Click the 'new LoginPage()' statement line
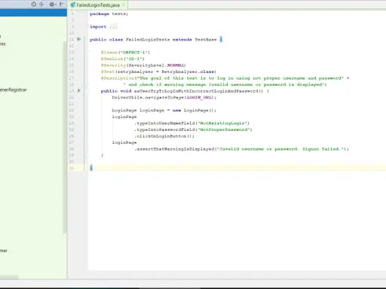The height and width of the screenshot is (289, 386). tap(164, 111)
